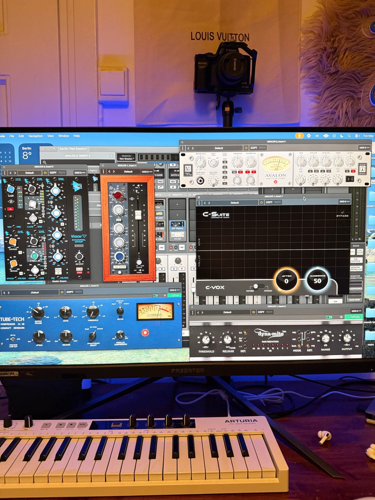Click the blue low-frequency knob on Neve 1084

point(119,256)
